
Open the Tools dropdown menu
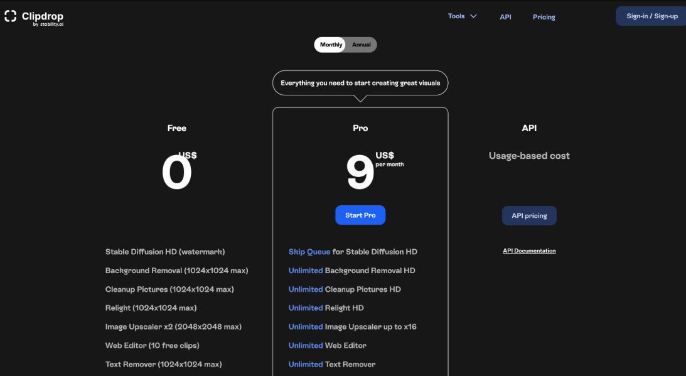coord(462,16)
